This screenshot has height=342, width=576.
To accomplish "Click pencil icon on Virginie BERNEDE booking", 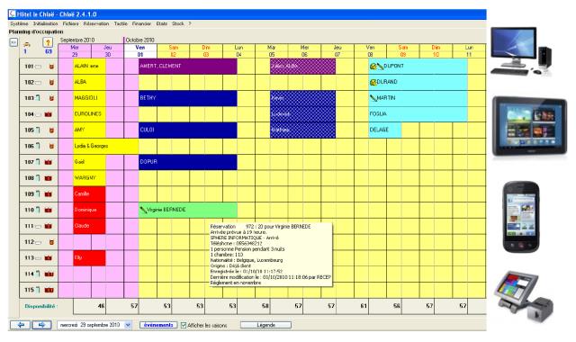I will point(143,210).
